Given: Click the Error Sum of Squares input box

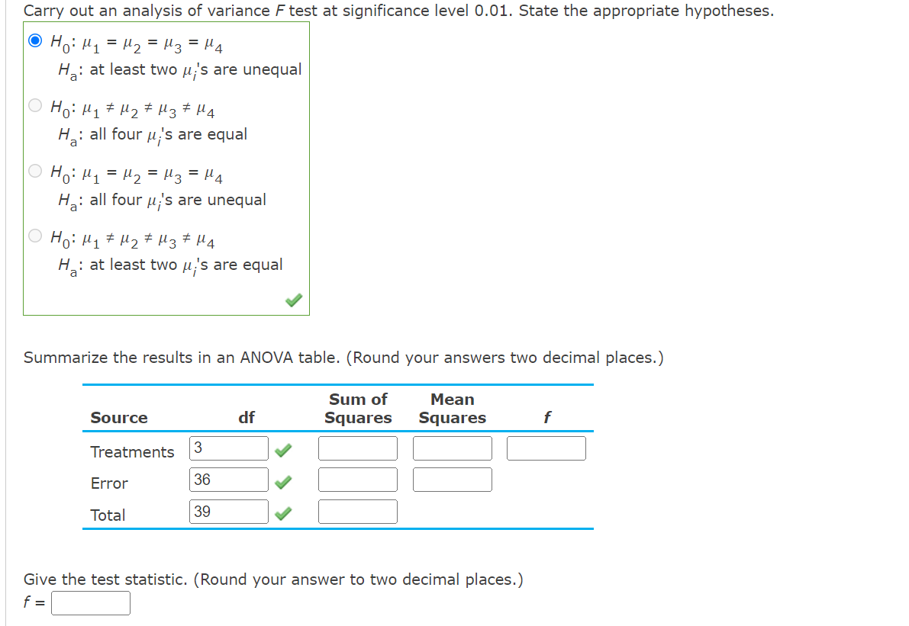Looking at the screenshot, I should click(357, 479).
